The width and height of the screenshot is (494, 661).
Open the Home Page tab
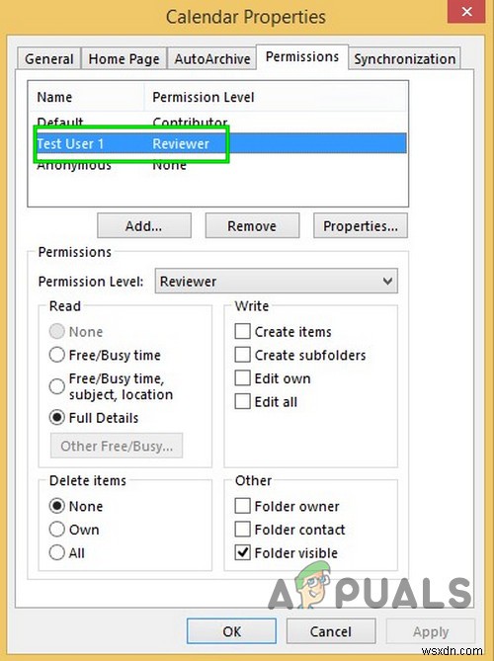point(123,58)
